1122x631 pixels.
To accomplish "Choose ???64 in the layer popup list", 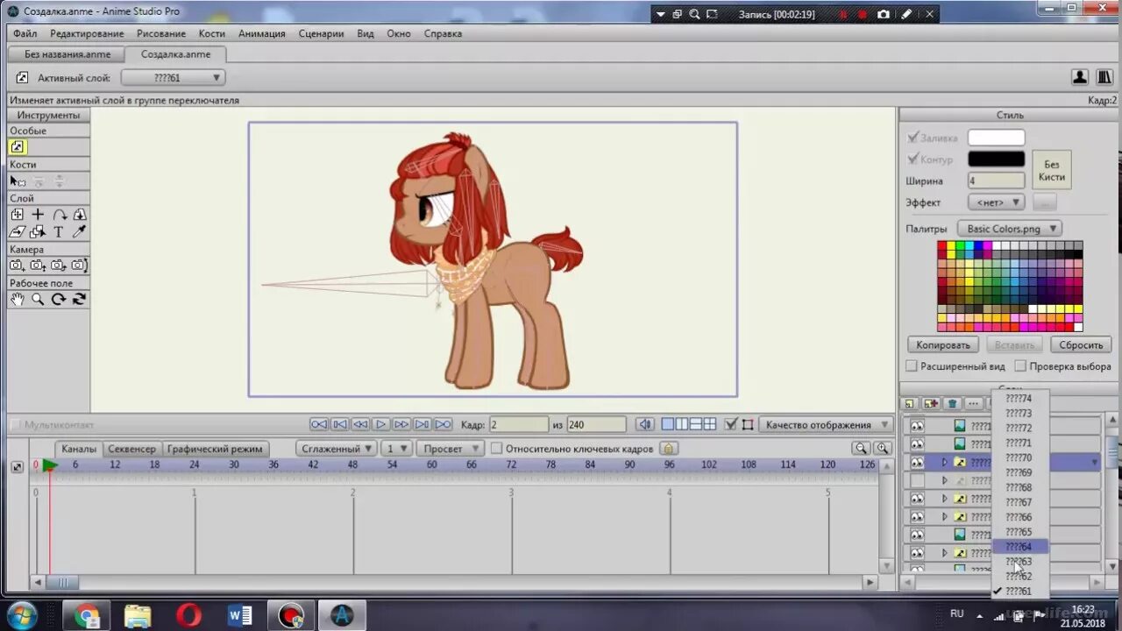I will [x=1019, y=547].
